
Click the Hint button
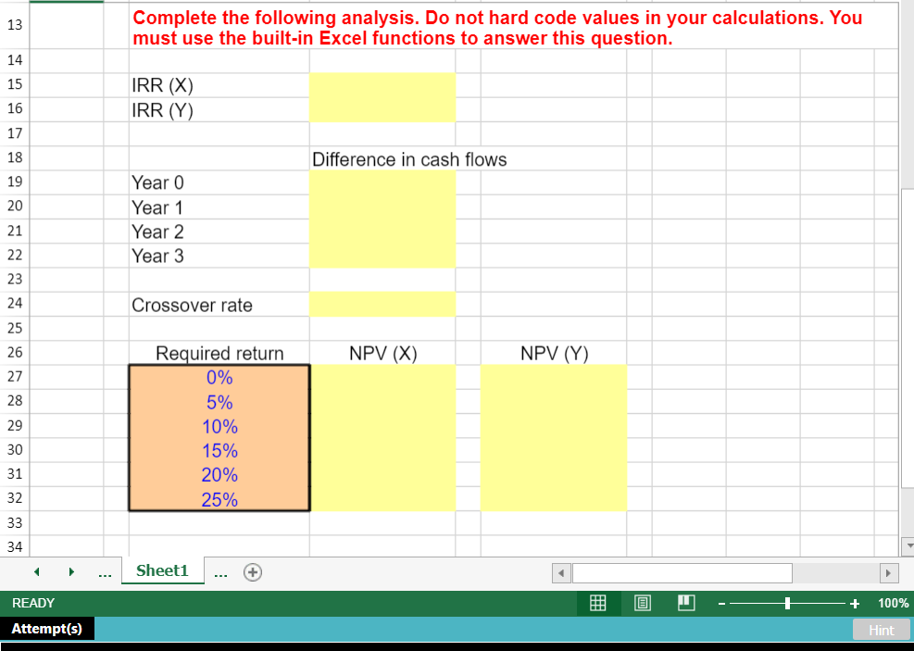click(881, 630)
